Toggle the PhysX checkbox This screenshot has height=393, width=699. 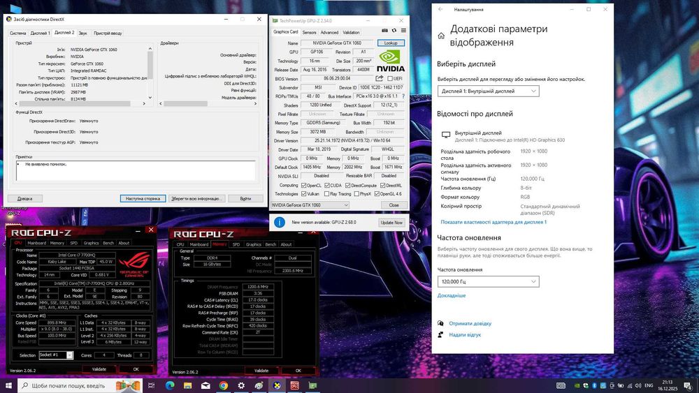pos(356,193)
